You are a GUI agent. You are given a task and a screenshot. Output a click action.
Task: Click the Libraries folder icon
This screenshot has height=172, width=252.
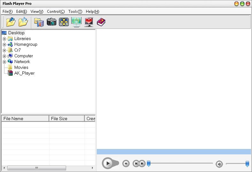pos(10,39)
